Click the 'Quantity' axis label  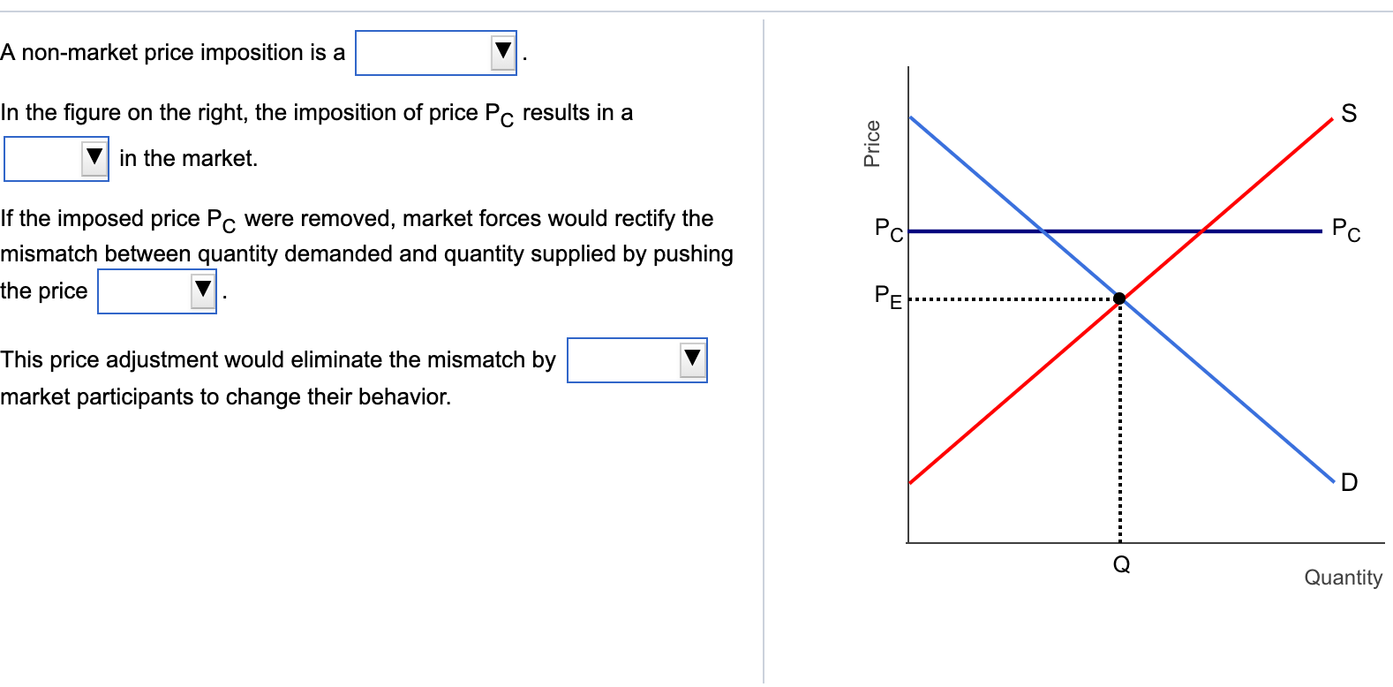[1344, 578]
